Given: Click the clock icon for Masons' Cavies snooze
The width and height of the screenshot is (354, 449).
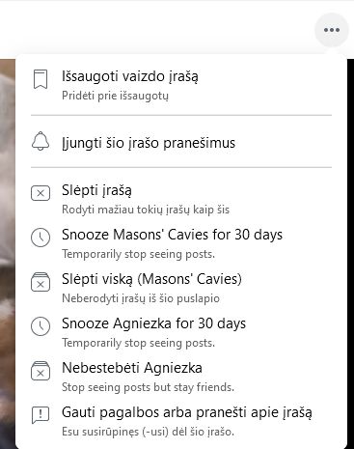Looking at the screenshot, I should point(41,238).
